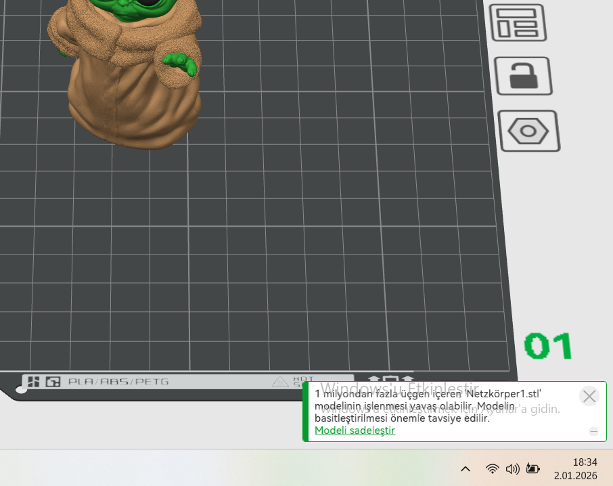The image size is (613, 486).
Task: Click the speaker volume icon
Action: pos(512,468)
